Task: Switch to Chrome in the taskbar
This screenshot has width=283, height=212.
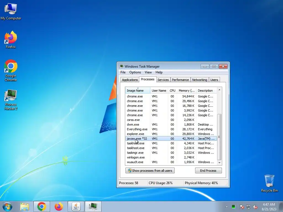Action: pos(42,206)
